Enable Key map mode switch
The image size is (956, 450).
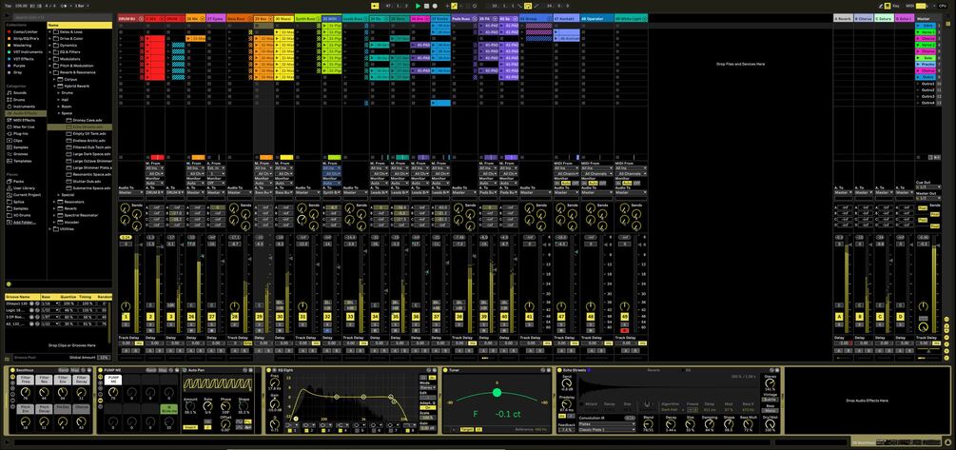[x=896, y=6]
